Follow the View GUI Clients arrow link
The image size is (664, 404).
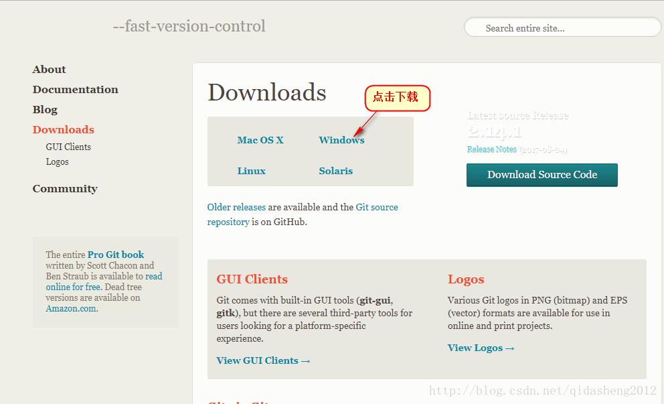pos(264,360)
